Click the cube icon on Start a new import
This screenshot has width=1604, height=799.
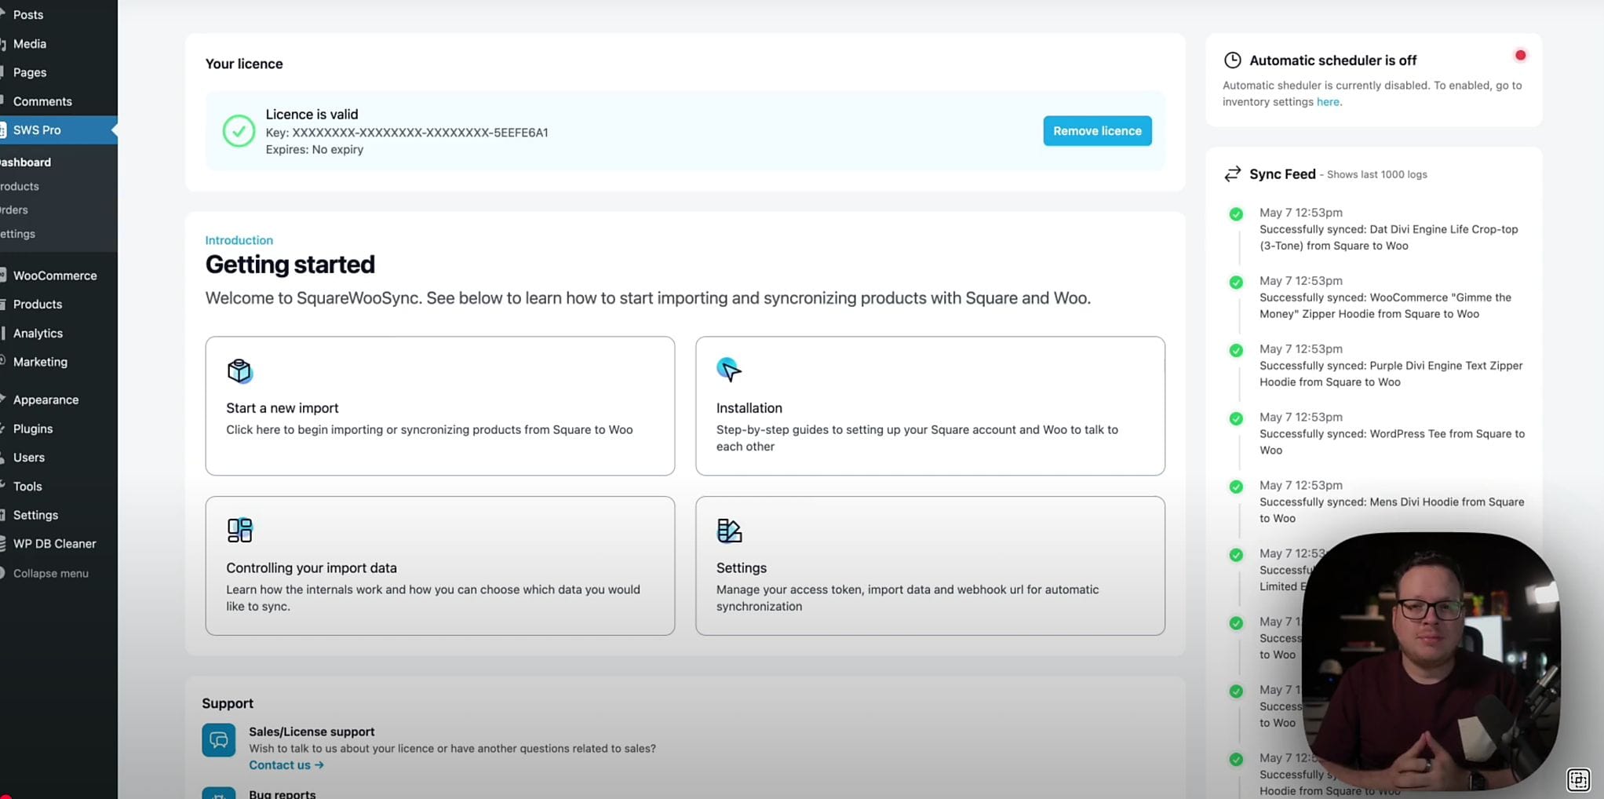(x=239, y=370)
